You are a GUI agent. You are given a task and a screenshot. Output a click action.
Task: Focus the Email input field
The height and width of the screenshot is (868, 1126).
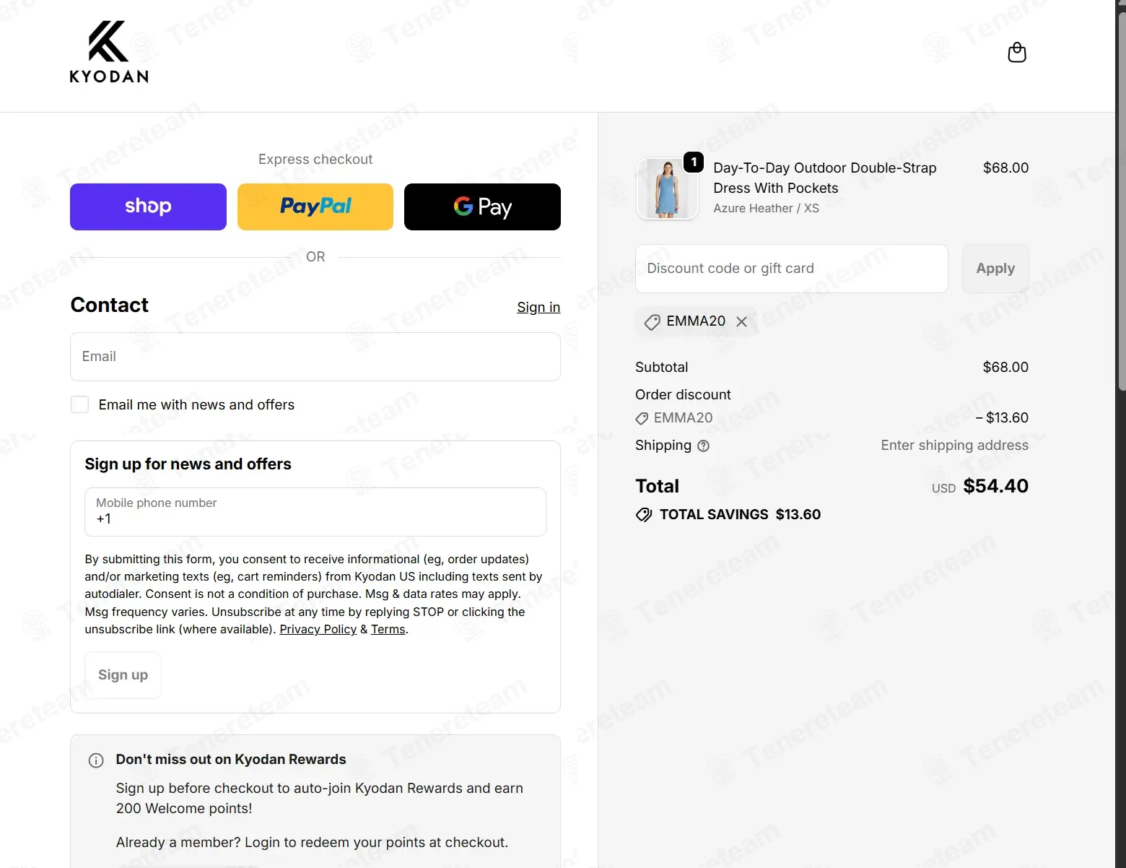[x=315, y=357]
